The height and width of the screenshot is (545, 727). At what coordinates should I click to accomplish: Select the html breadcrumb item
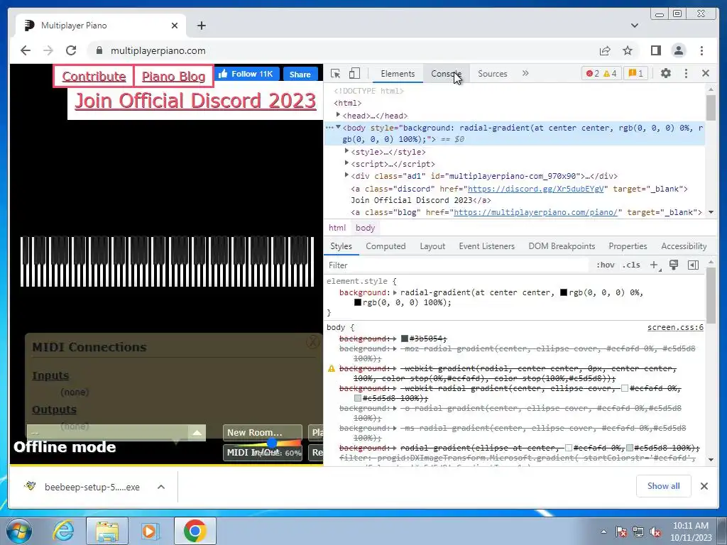[x=337, y=228]
